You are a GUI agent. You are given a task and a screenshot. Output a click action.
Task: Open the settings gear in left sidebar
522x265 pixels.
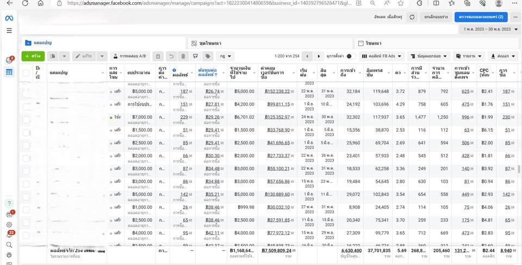tap(9, 225)
